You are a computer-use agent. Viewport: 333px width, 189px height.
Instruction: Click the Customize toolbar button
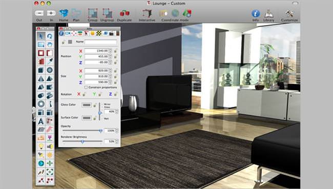(x=289, y=14)
